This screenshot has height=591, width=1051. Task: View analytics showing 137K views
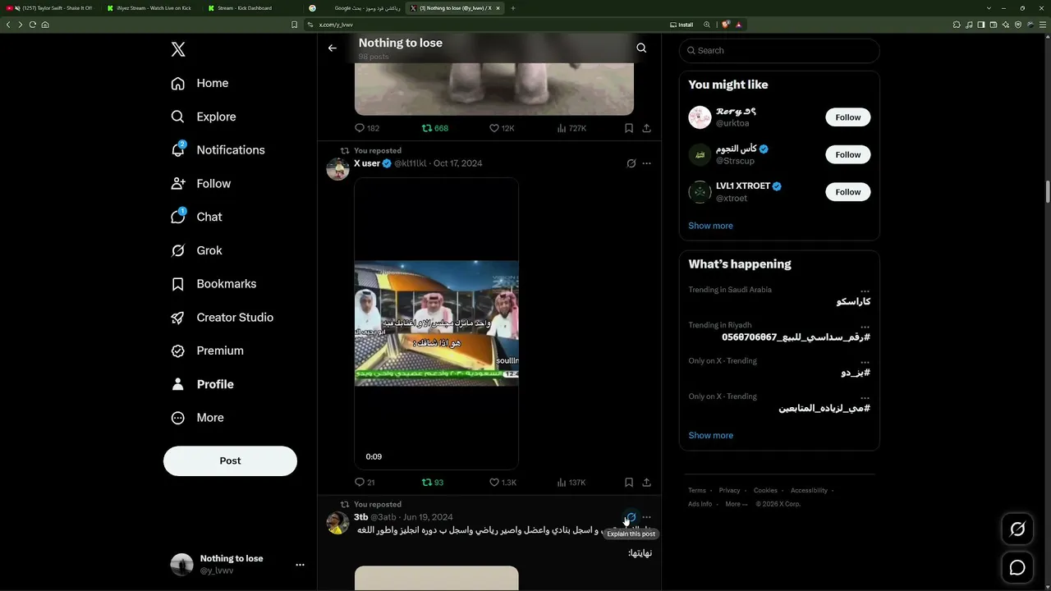tap(571, 483)
